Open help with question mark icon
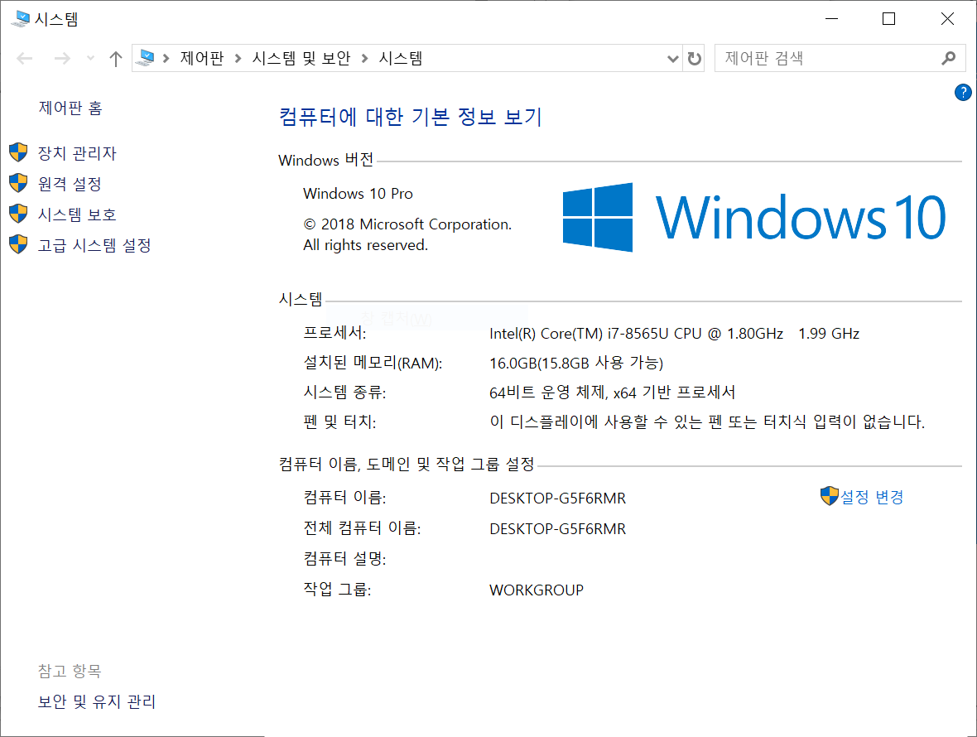 (x=963, y=92)
